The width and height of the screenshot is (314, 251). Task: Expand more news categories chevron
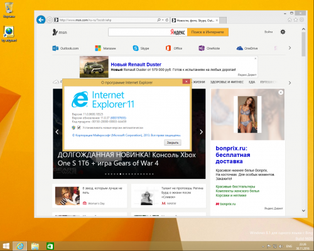point(290,83)
